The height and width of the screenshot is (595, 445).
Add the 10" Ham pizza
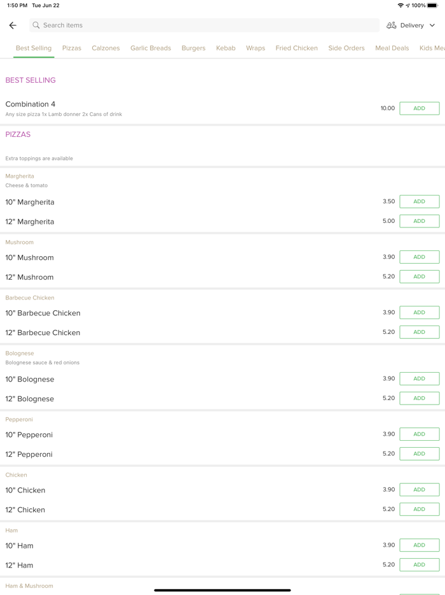pos(419,545)
